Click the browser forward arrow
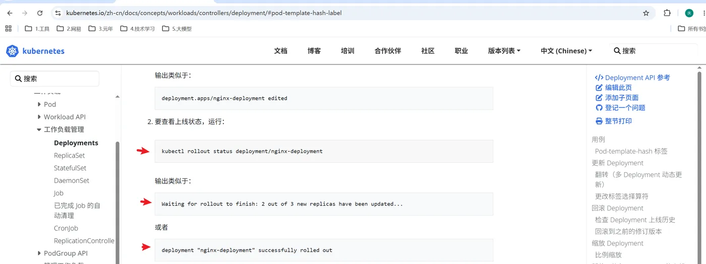This screenshot has width=706, height=264. [25, 13]
